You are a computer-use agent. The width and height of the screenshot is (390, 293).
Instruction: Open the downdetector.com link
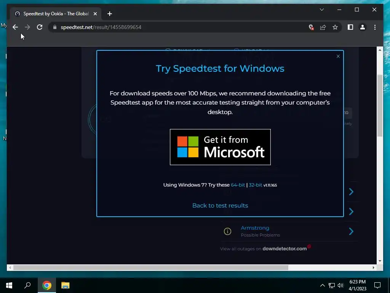pyautogui.click(x=285, y=249)
